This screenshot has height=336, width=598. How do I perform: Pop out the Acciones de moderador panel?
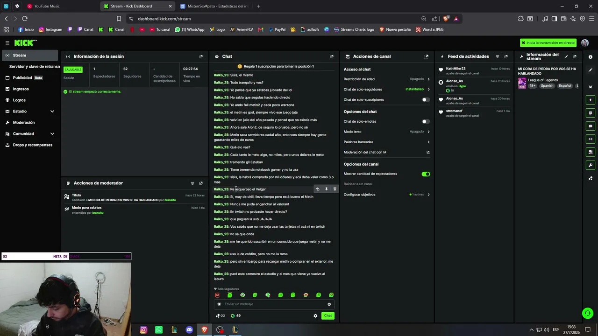point(201,183)
